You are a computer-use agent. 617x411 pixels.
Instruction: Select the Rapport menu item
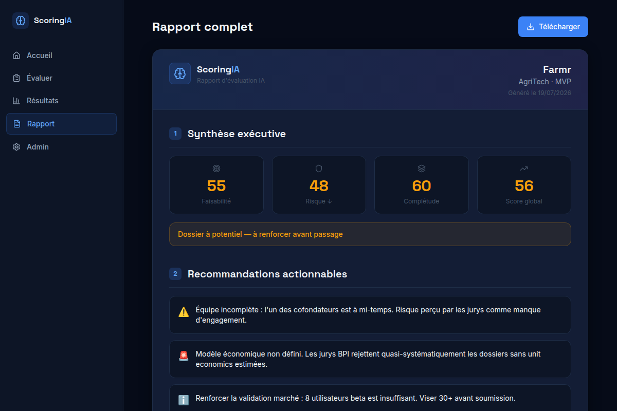[x=61, y=124]
